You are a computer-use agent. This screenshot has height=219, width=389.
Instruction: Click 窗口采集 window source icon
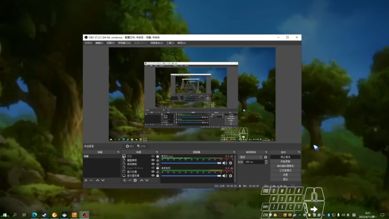pyautogui.click(x=124, y=172)
